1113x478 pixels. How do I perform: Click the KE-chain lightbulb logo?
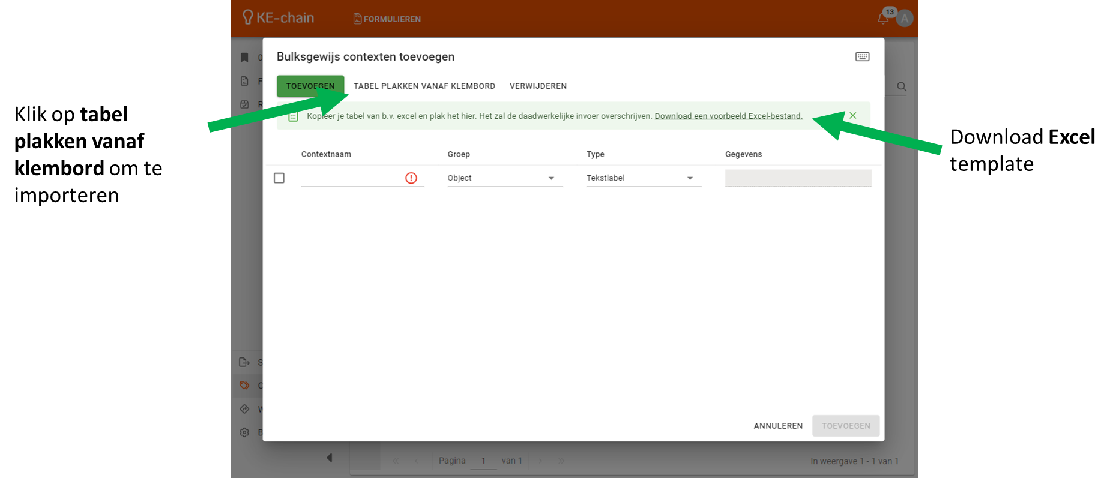[x=247, y=17]
